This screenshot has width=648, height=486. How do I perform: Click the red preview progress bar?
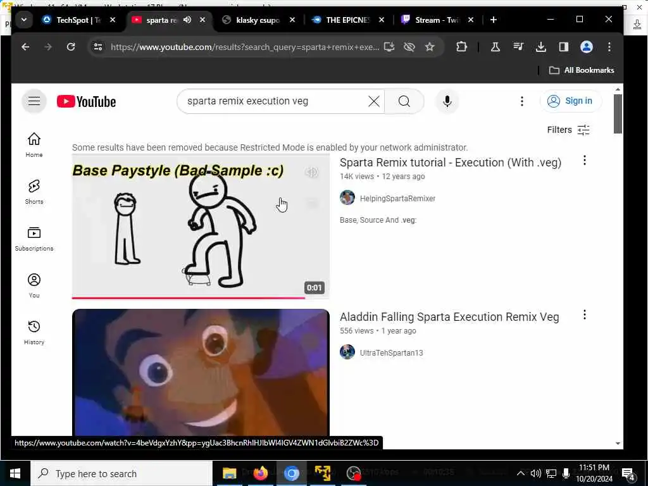(189, 297)
